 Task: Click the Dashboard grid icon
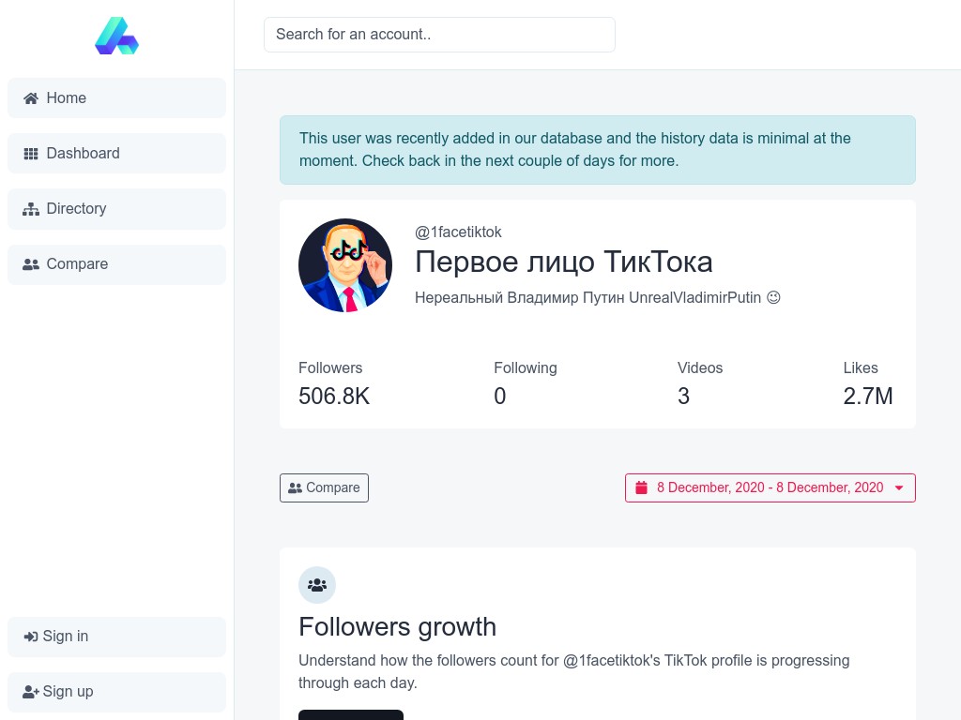(31, 154)
